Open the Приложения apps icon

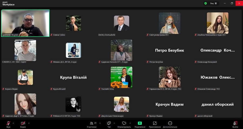[x=155, y=124]
